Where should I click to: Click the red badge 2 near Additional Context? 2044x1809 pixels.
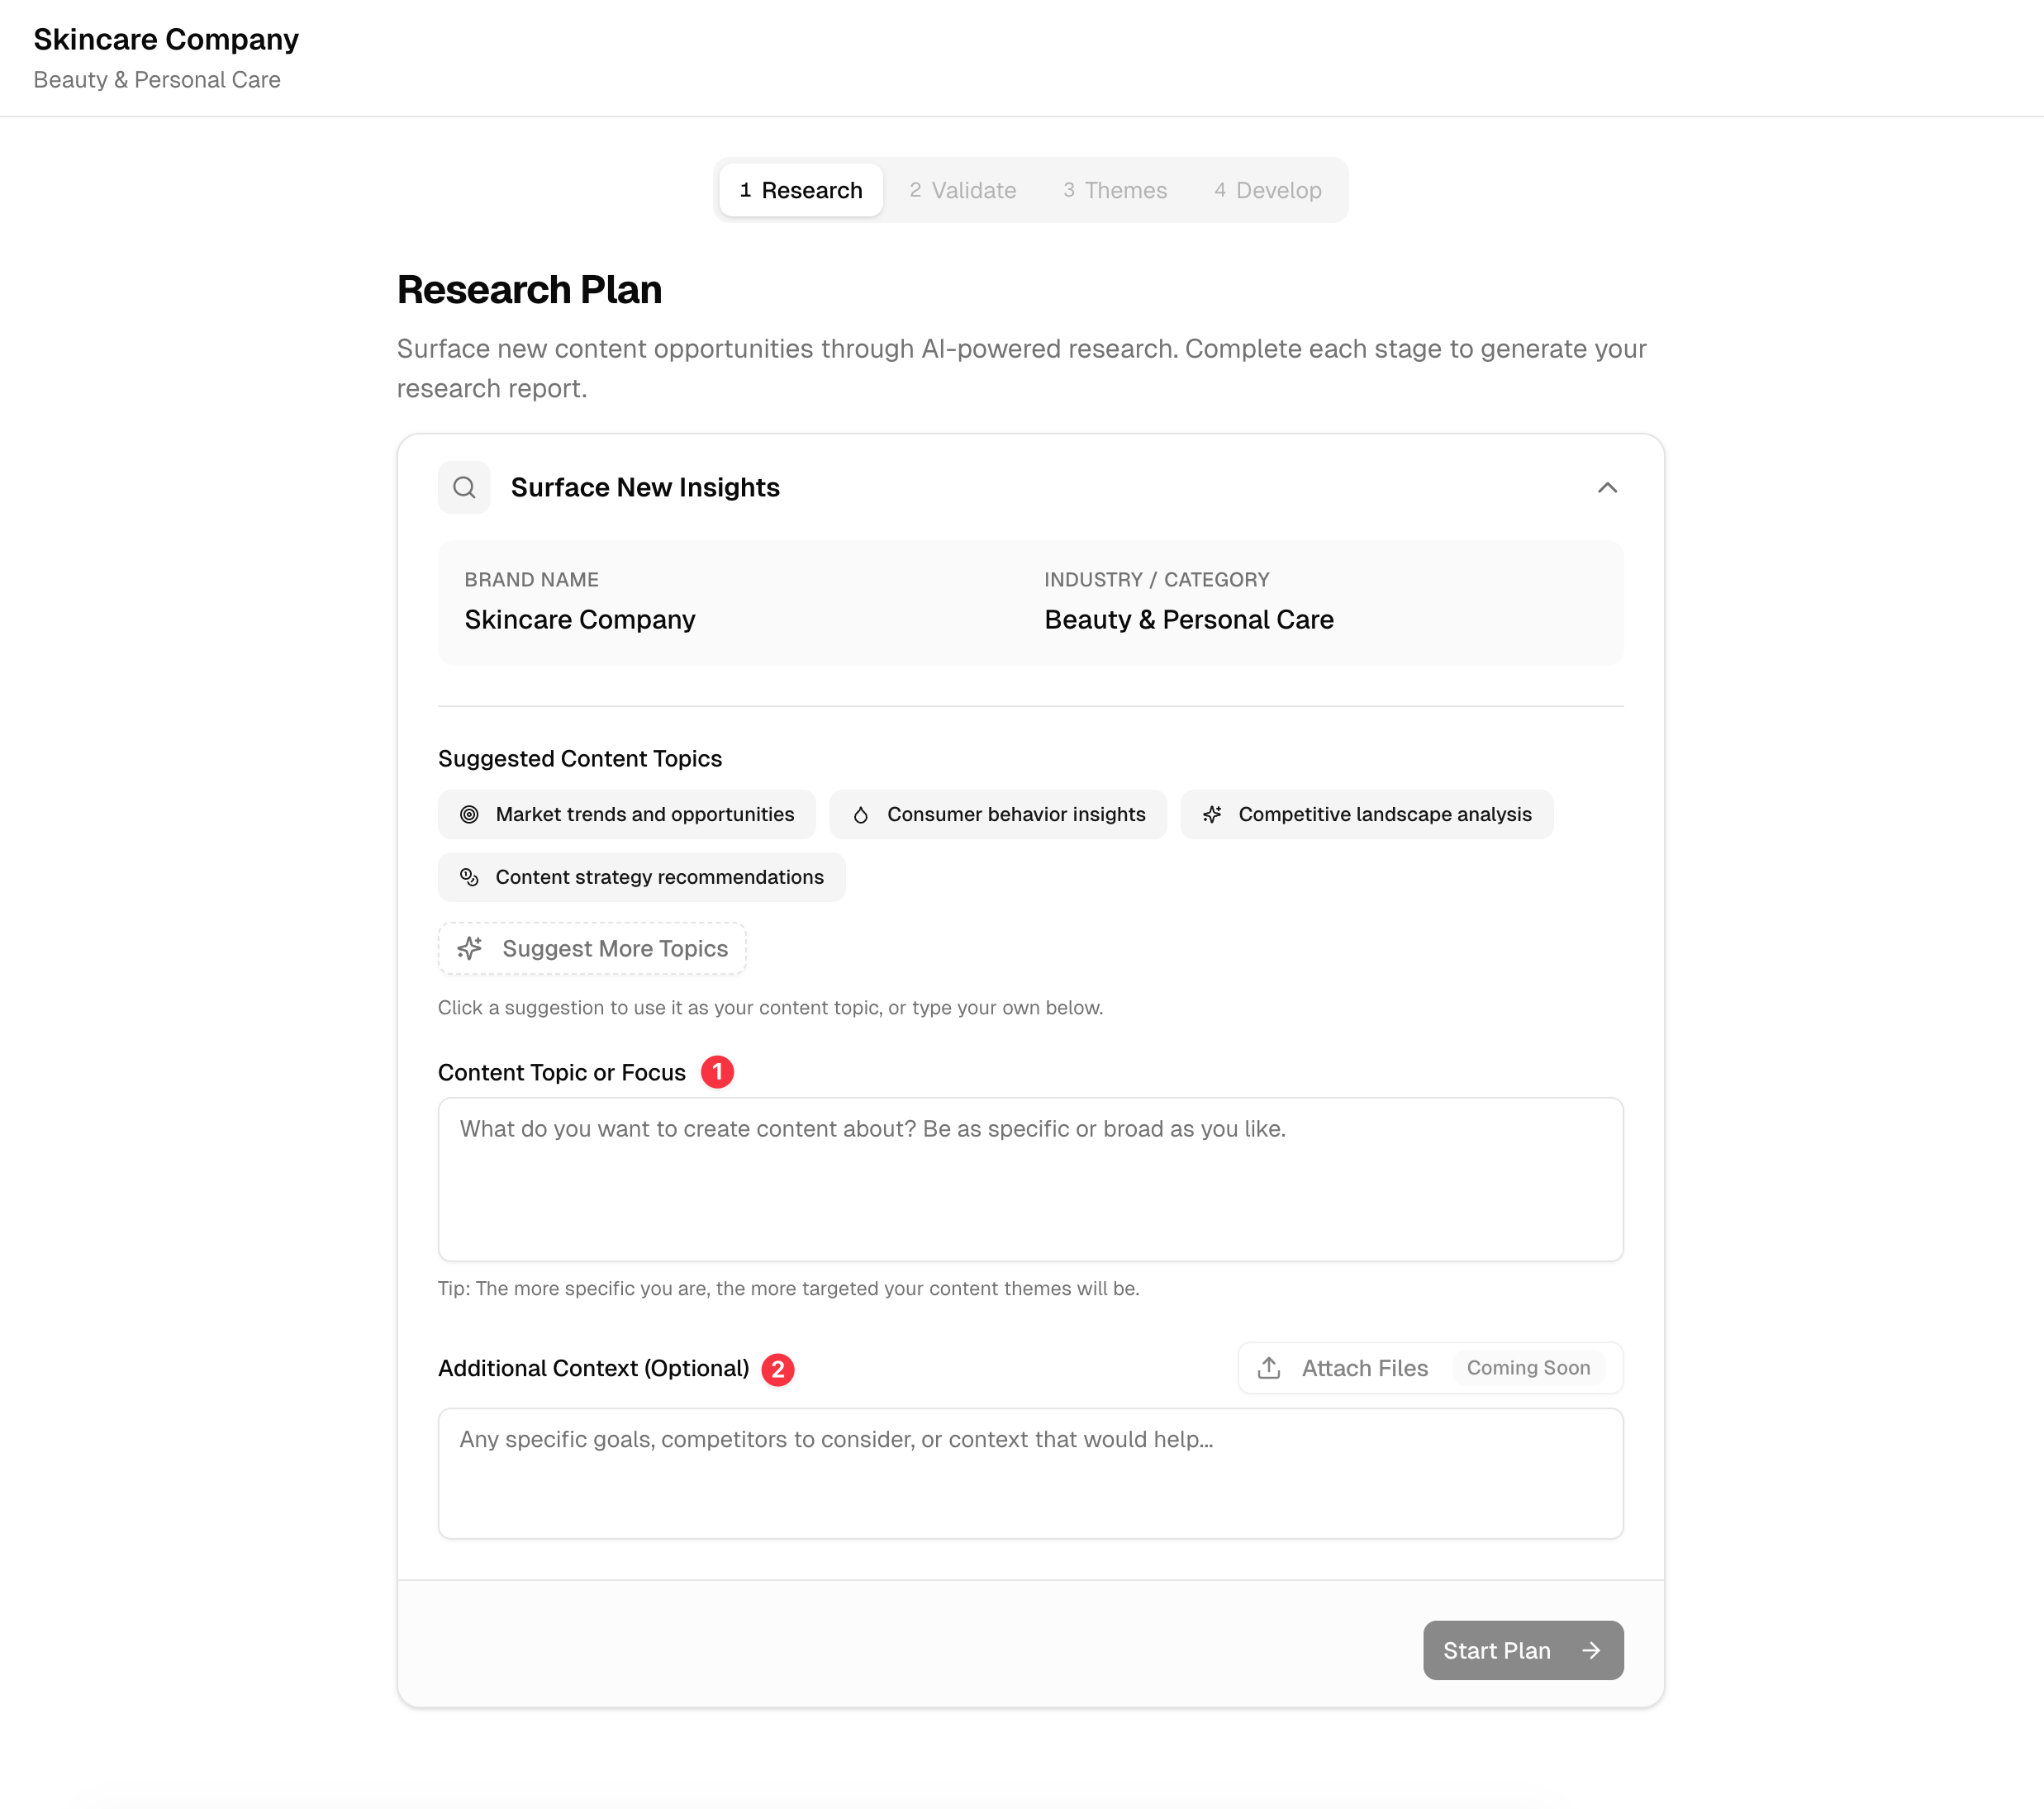pos(779,1368)
